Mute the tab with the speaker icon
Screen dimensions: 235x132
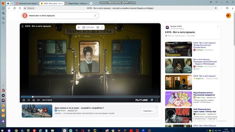pyautogui.click(x=60, y=3)
